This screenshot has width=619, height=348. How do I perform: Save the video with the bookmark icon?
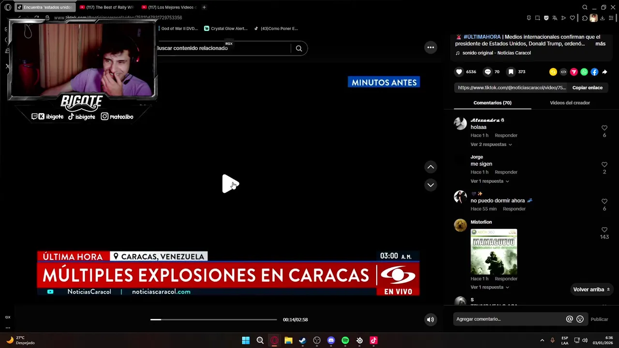click(x=511, y=72)
